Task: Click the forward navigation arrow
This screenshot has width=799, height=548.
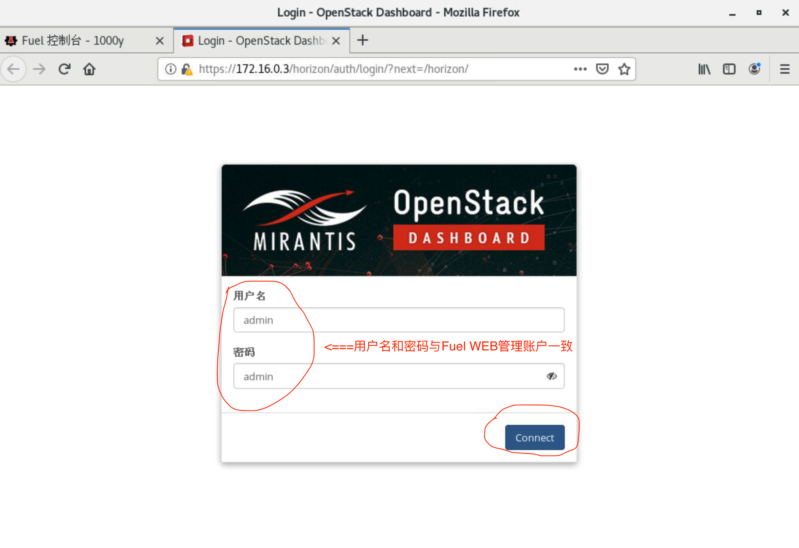Action: (39, 69)
